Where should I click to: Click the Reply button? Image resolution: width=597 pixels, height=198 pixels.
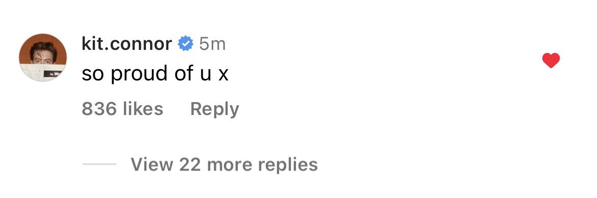[x=214, y=109]
